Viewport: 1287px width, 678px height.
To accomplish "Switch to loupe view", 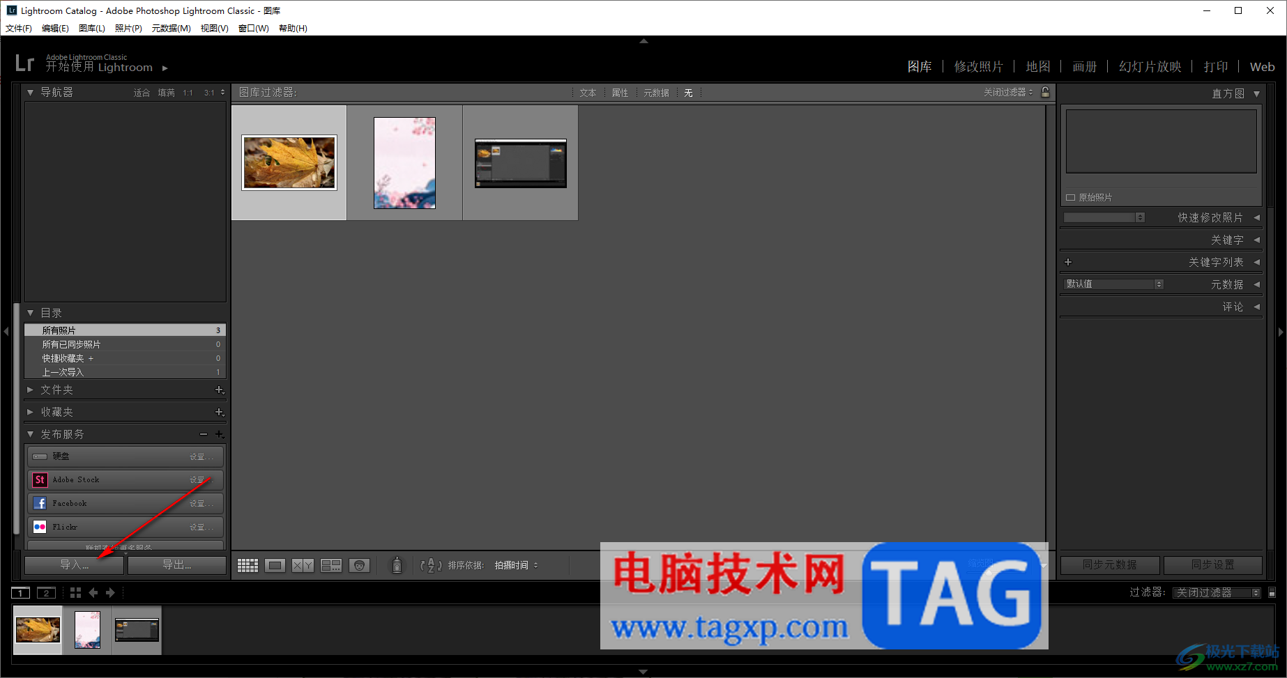I will [x=275, y=565].
